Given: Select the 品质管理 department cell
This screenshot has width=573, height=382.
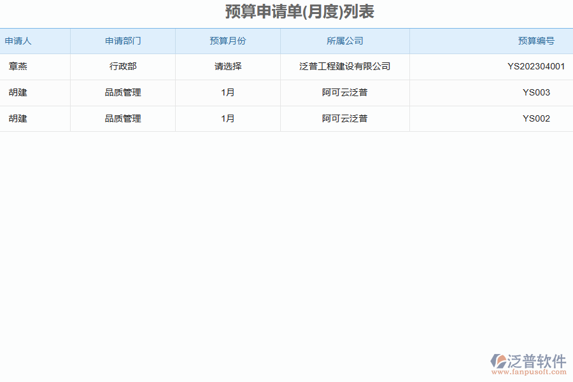Looking at the screenshot, I should (123, 92).
